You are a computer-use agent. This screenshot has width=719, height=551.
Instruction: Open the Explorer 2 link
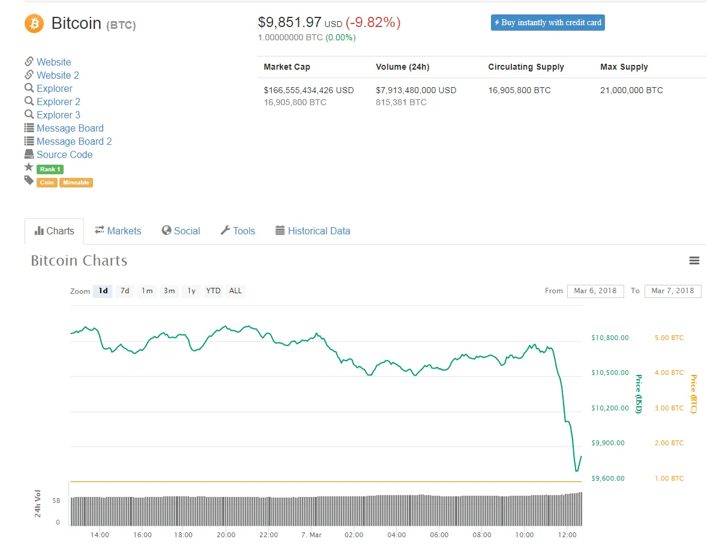[x=58, y=102]
